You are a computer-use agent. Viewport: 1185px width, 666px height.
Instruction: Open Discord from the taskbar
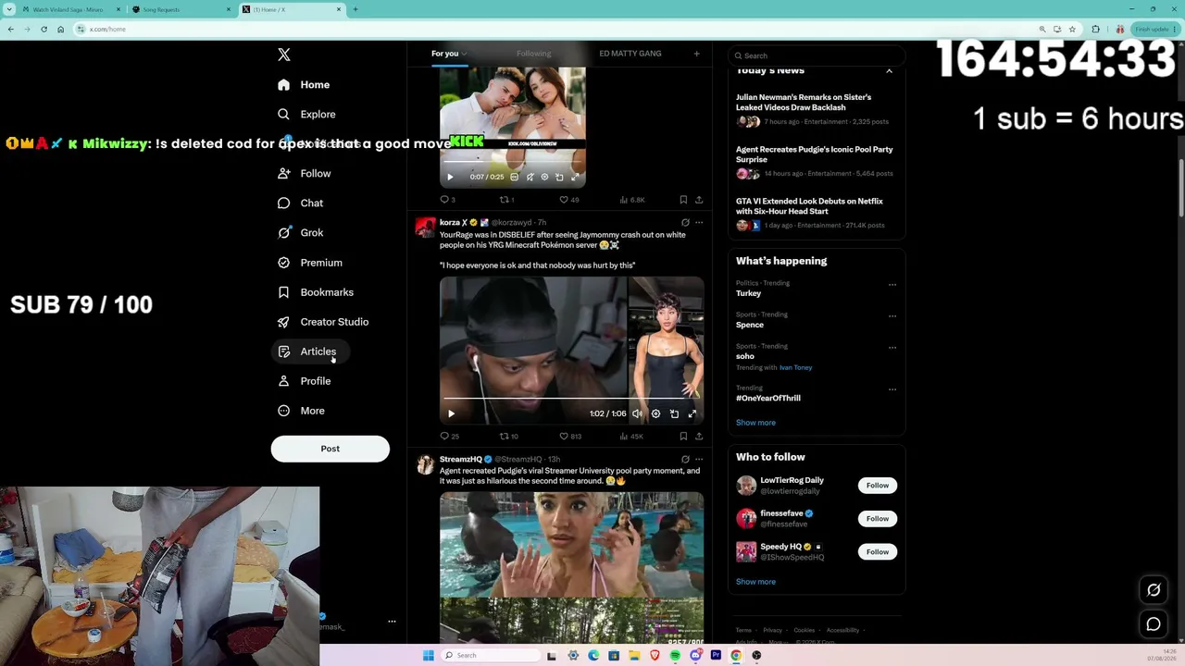tap(695, 655)
